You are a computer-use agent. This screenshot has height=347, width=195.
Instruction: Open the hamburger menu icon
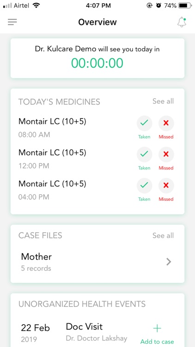point(12,22)
